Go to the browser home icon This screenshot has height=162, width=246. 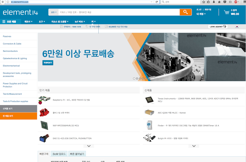tap(219, 2)
